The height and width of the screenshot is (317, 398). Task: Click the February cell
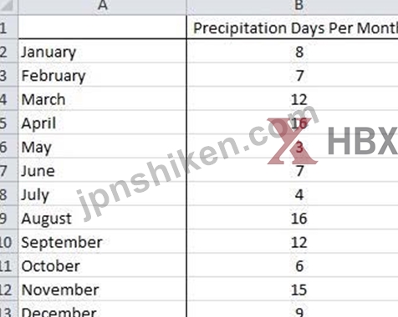(102, 75)
